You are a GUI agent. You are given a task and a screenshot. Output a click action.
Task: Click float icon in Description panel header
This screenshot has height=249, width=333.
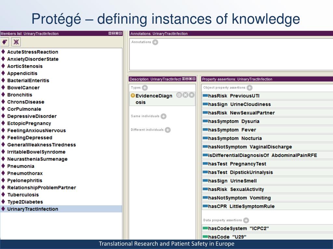[x=191, y=79]
